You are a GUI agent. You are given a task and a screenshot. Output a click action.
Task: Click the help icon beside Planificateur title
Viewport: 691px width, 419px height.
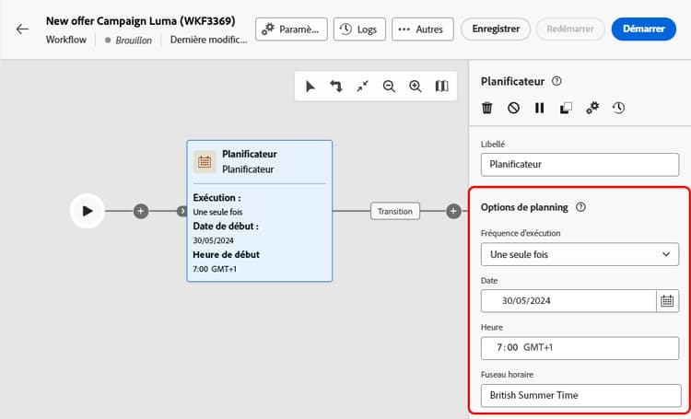point(557,81)
